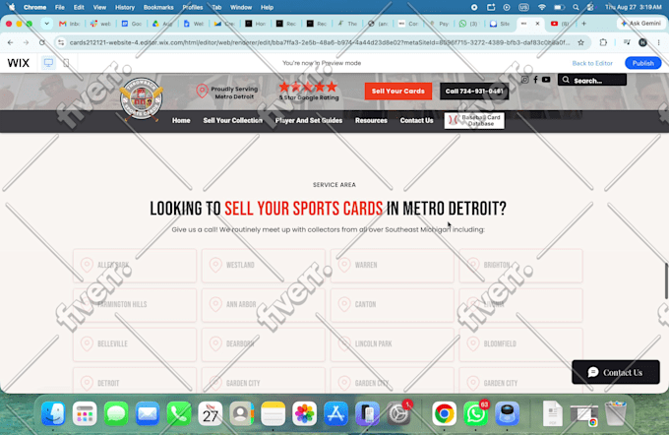This screenshot has height=435, width=669.
Task: Click the site search magnifier icon
Action: [566, 80]
